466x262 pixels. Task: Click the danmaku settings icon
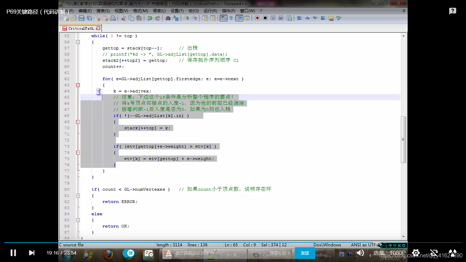pyautogui.click(x=149, y=253)
